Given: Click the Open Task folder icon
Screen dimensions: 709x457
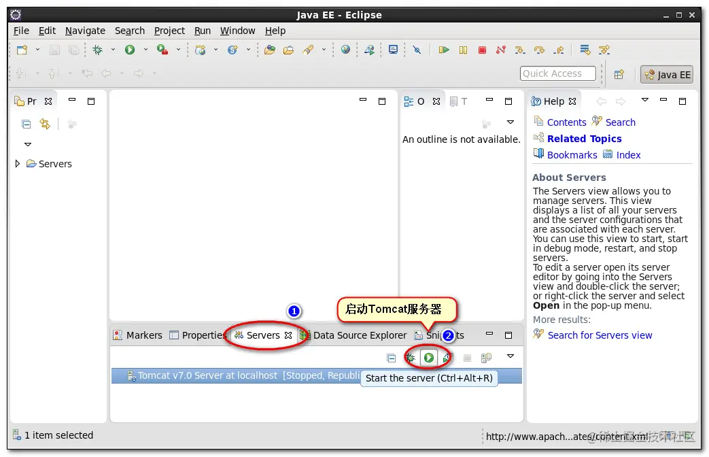Looking at the screenshot, I should (x=288, y=50).
